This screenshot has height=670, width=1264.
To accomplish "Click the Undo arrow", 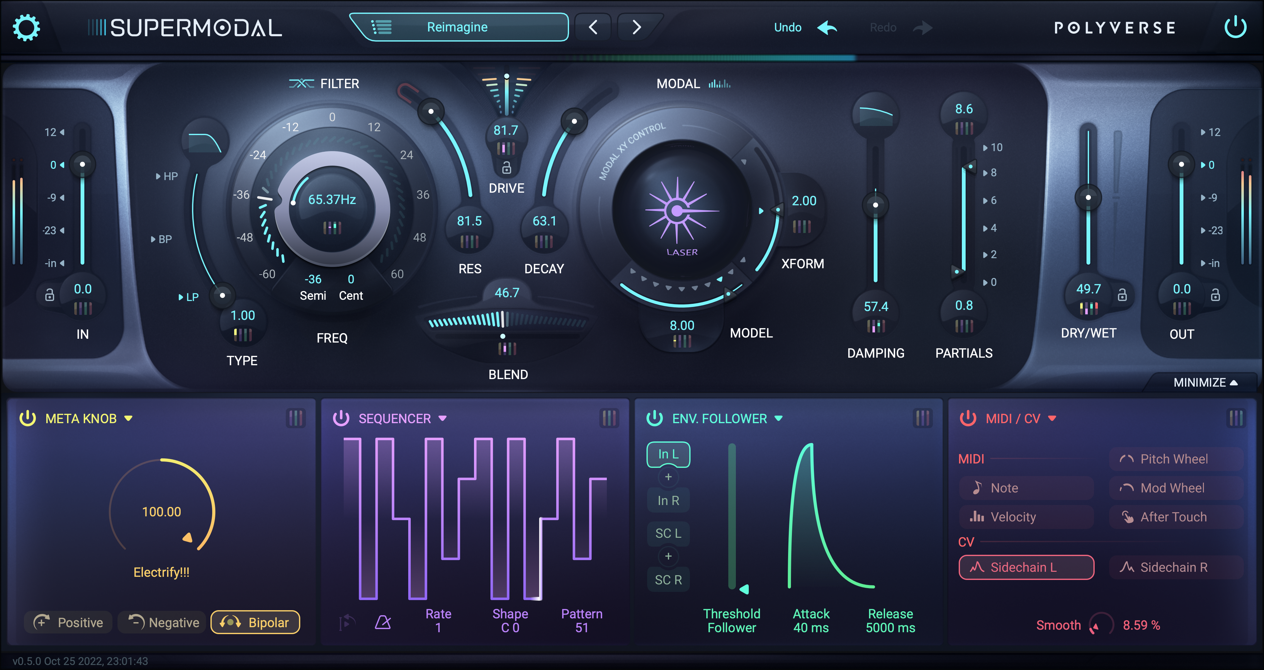I will tap(827, 27).
